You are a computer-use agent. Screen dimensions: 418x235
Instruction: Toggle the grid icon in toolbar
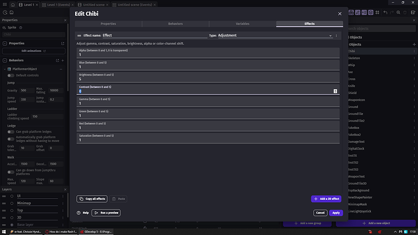click(x=377, y=13)
